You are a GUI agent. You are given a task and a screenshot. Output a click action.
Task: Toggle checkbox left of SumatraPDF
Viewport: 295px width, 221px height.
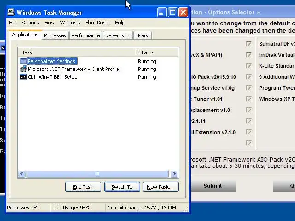(249, 44)
